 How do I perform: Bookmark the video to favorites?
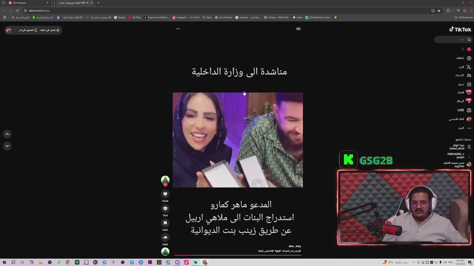tap(165, 223)
